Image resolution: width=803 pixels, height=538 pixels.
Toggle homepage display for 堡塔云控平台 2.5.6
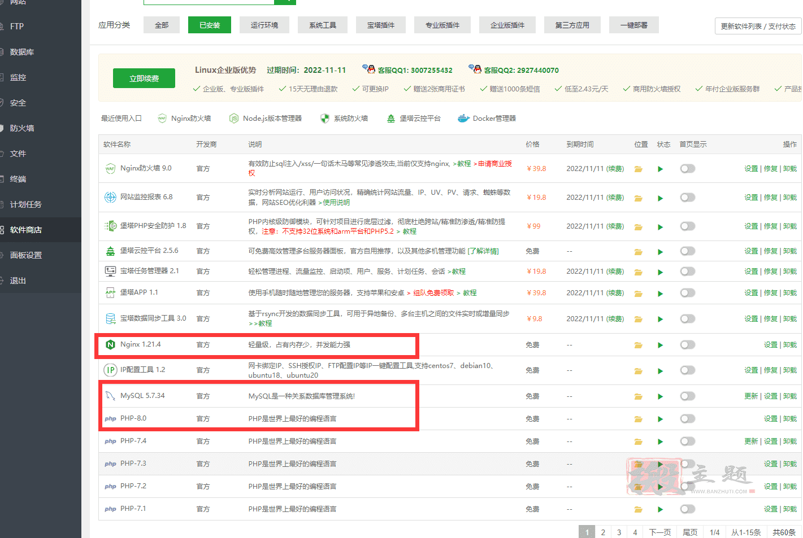(x=688, y=251)
